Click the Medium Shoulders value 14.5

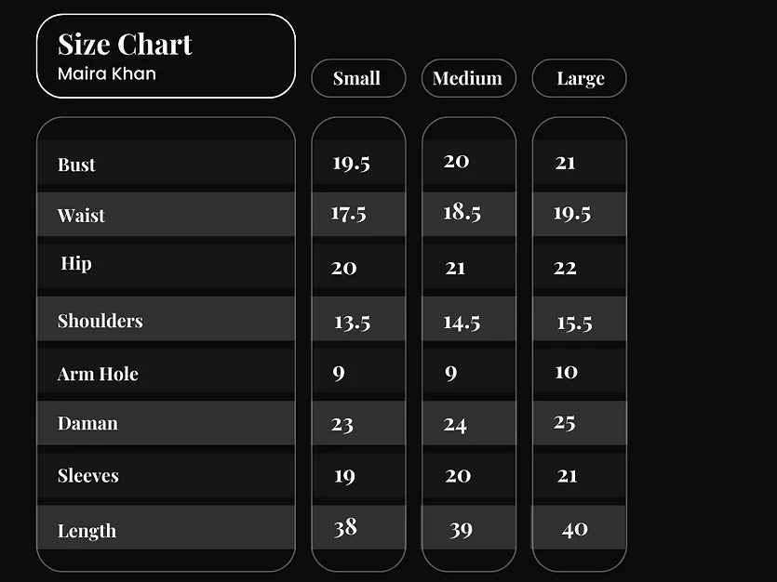[462, 323]
